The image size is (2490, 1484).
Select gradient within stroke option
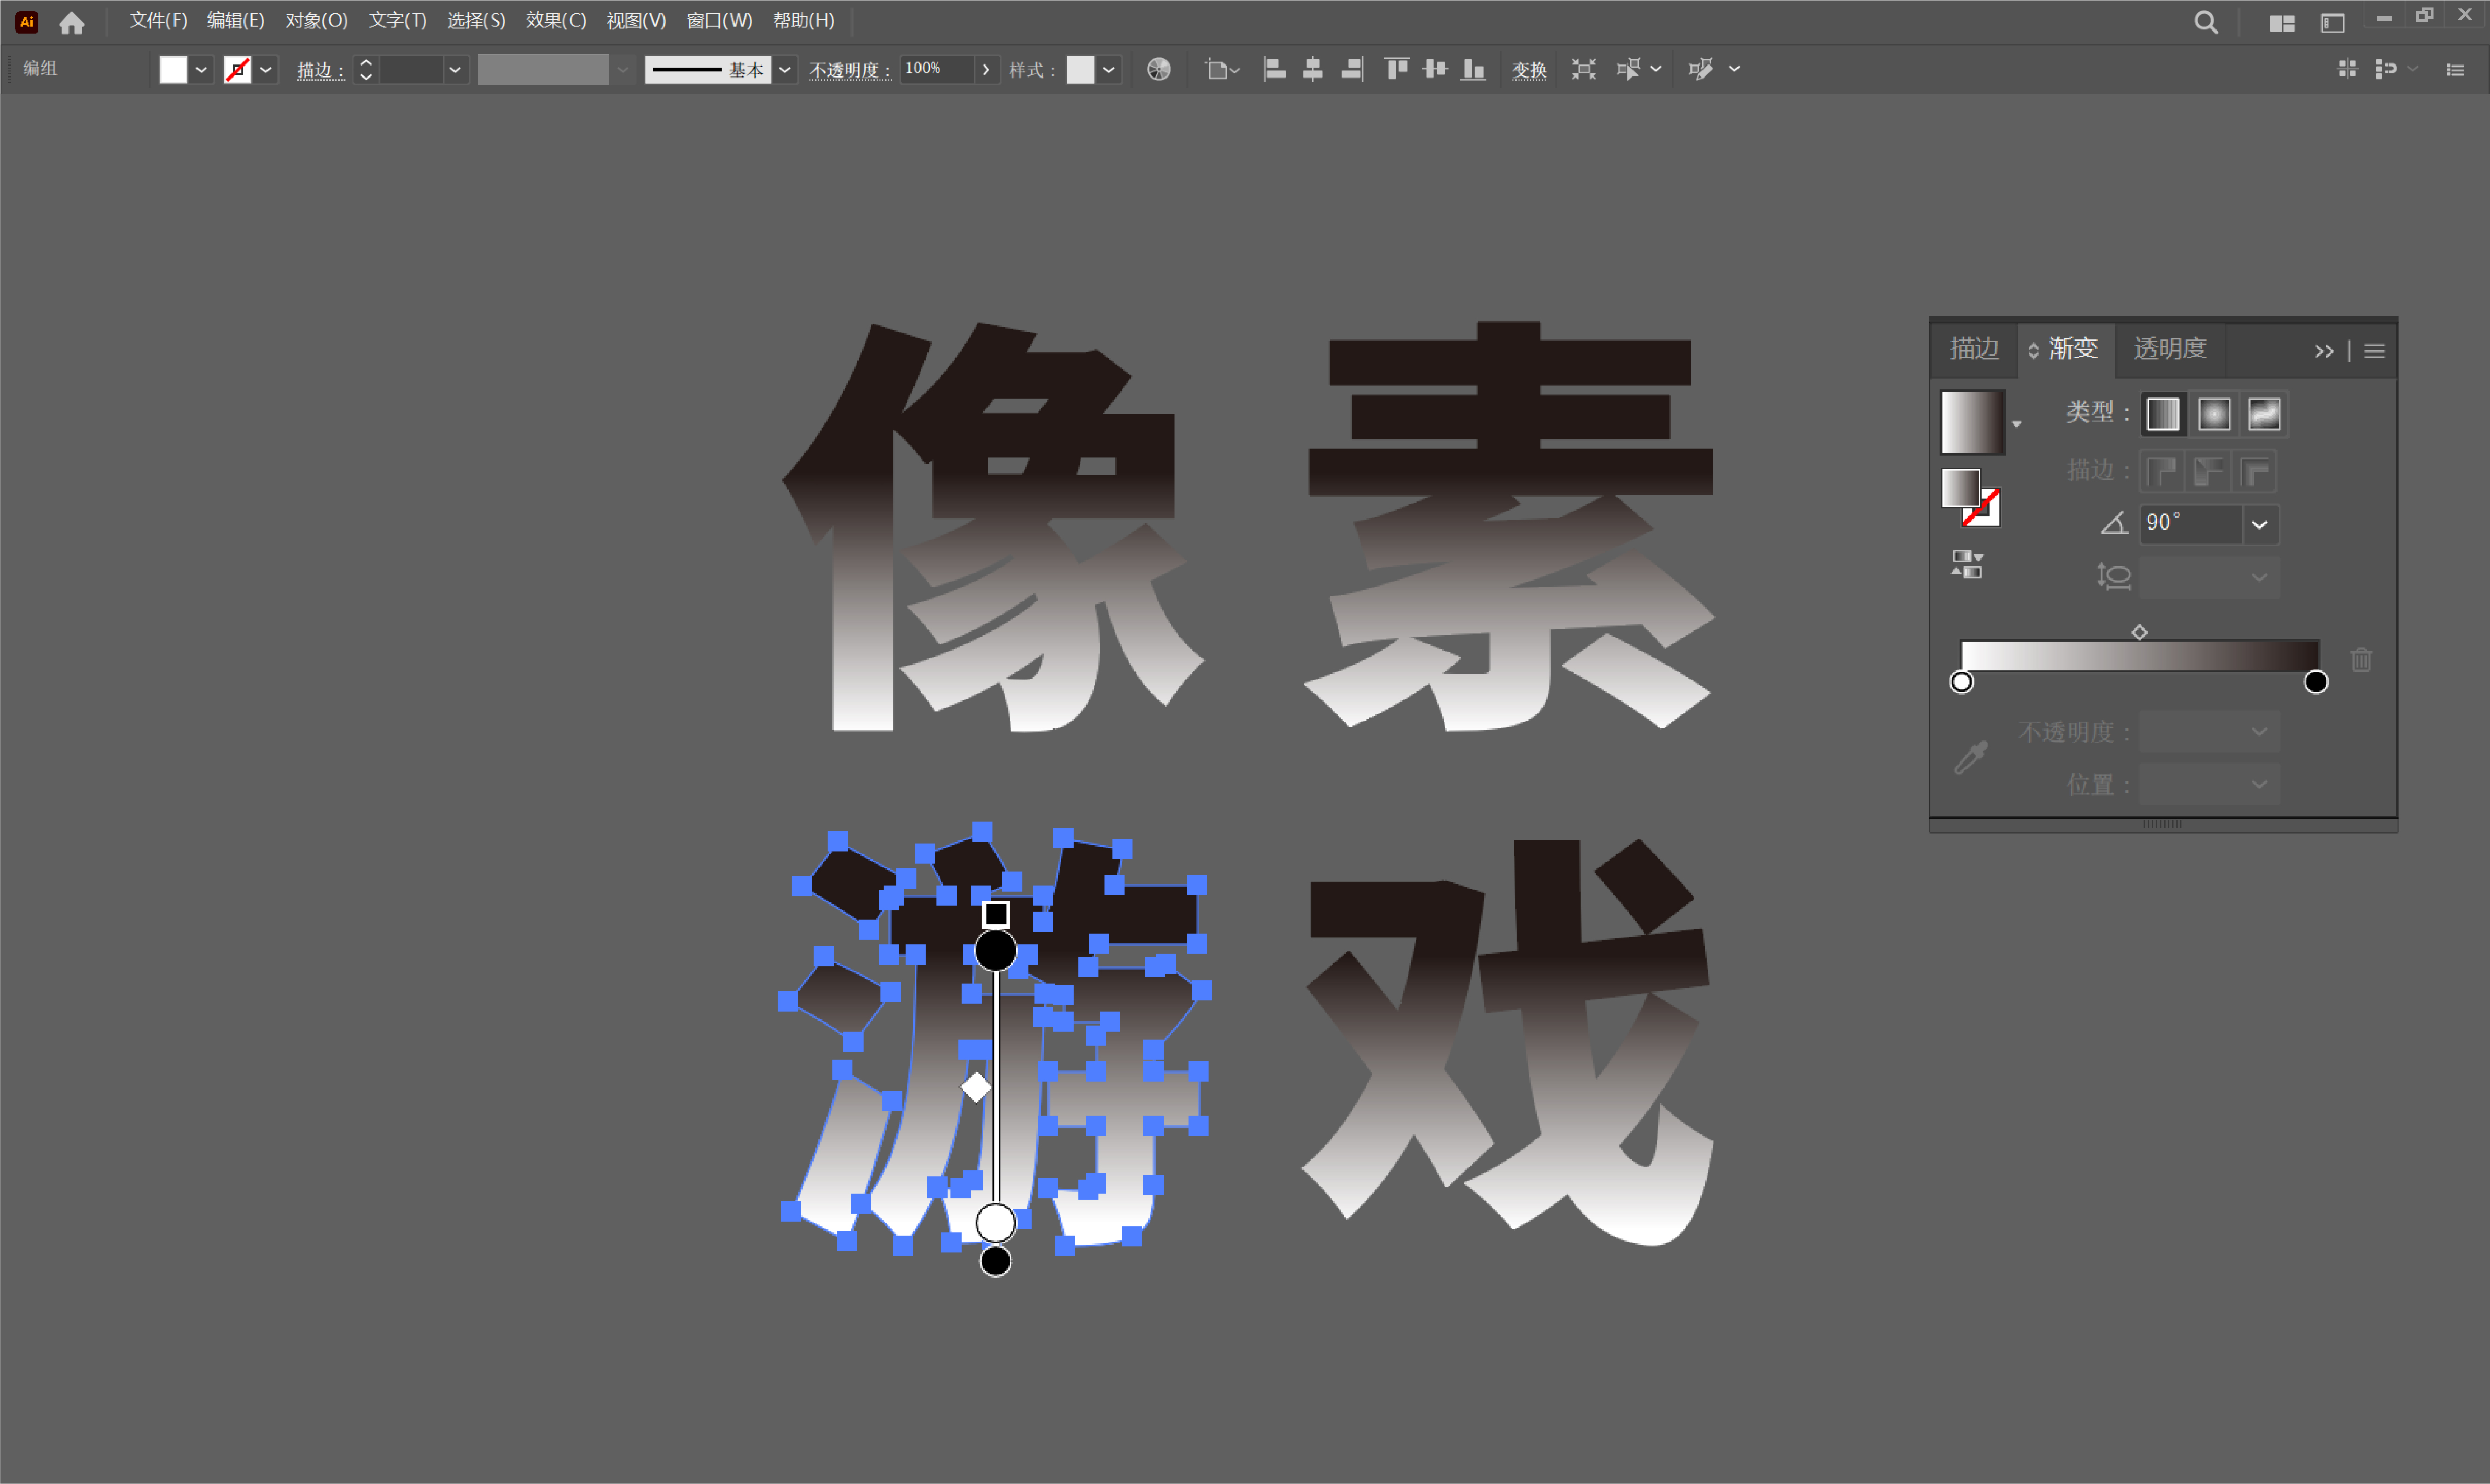pyautogui.click(x=2161, y=471)
